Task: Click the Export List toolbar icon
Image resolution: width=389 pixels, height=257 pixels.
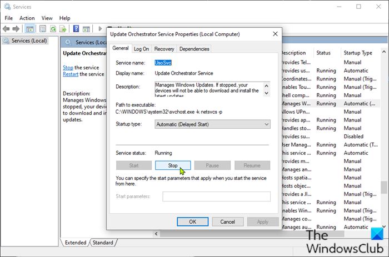Action: (x=63, y=29)
